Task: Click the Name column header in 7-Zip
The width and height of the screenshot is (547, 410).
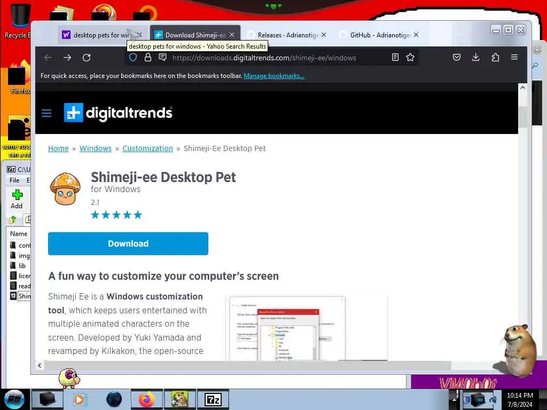Action: [19, 234]
